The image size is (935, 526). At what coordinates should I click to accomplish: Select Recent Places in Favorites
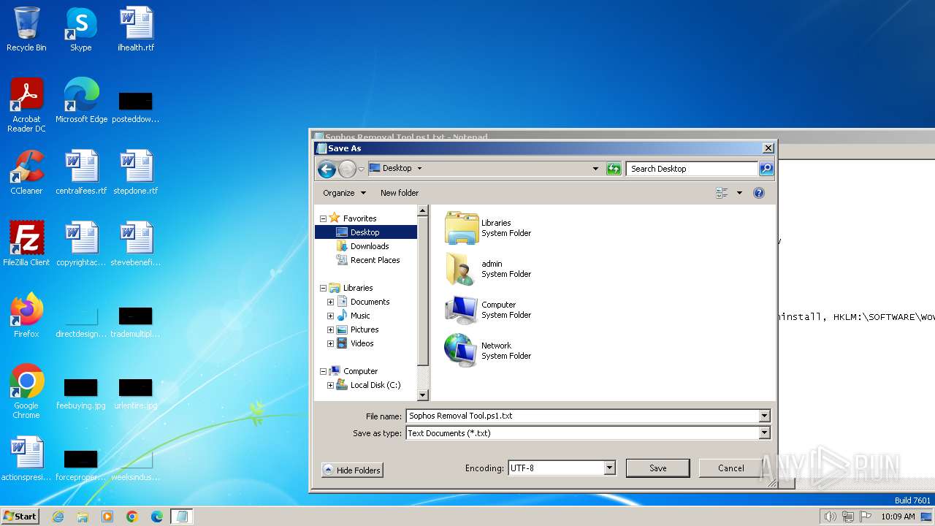click(x=375, y=260)
